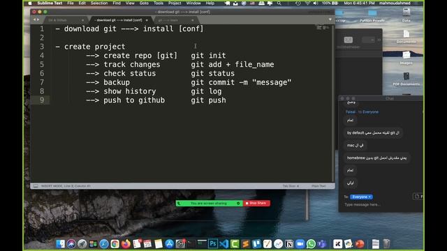
Task: Open the Trash in the dock
Action: tap(386, 244)
